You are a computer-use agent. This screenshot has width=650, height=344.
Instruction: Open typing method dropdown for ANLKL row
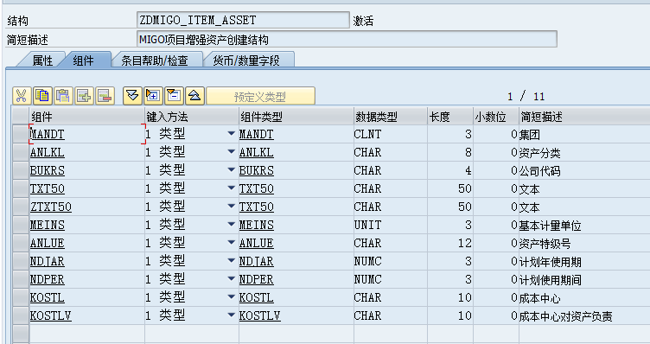coord(232,152)
